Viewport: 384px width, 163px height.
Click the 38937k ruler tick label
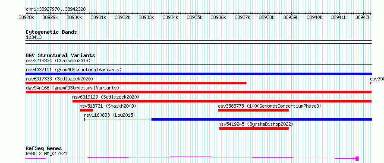coord(242,17)
